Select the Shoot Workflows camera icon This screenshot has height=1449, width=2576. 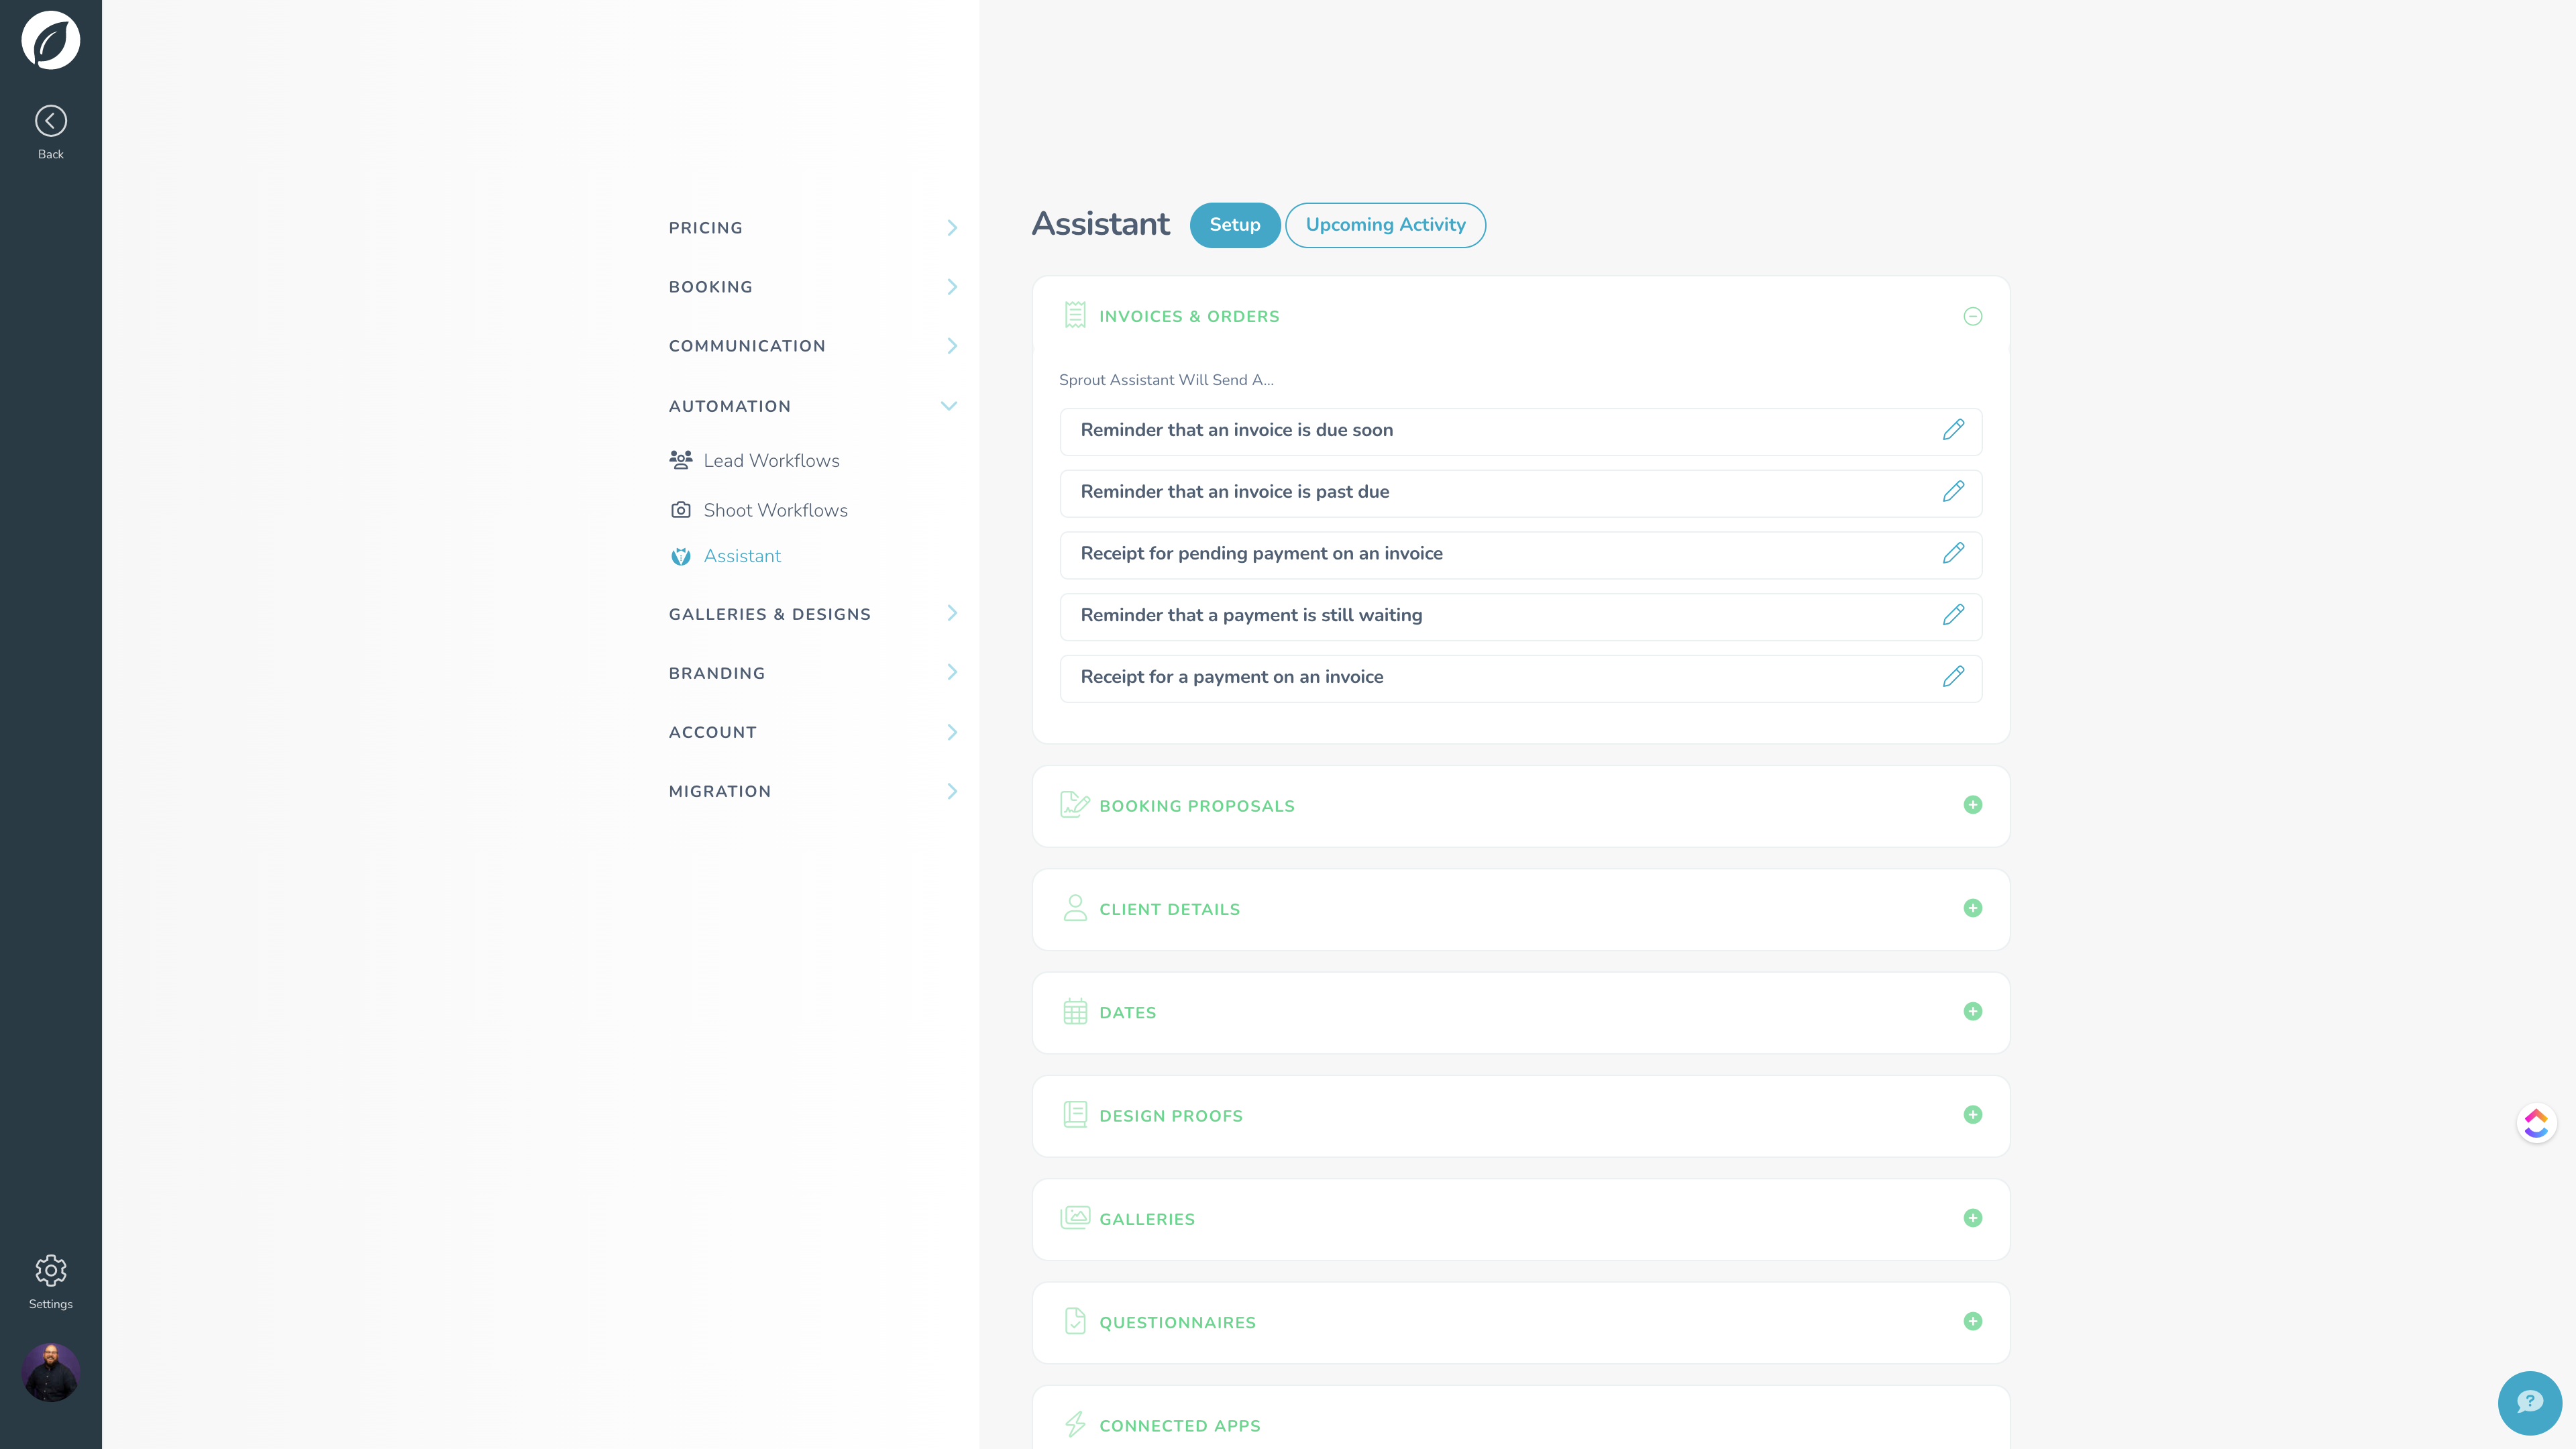pyautogui.click(x=681, y=510)
